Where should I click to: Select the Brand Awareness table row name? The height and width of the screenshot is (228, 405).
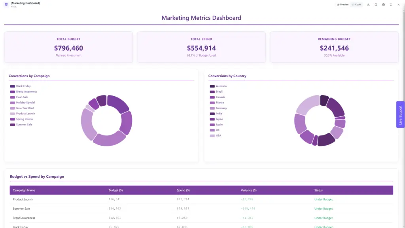tap(24, 218)
